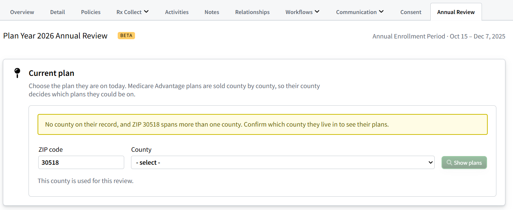Image resolution: width=513 pixels, height=210 pixels.
Task: Open the Communication tab dropdown
Action: point(360,12)
